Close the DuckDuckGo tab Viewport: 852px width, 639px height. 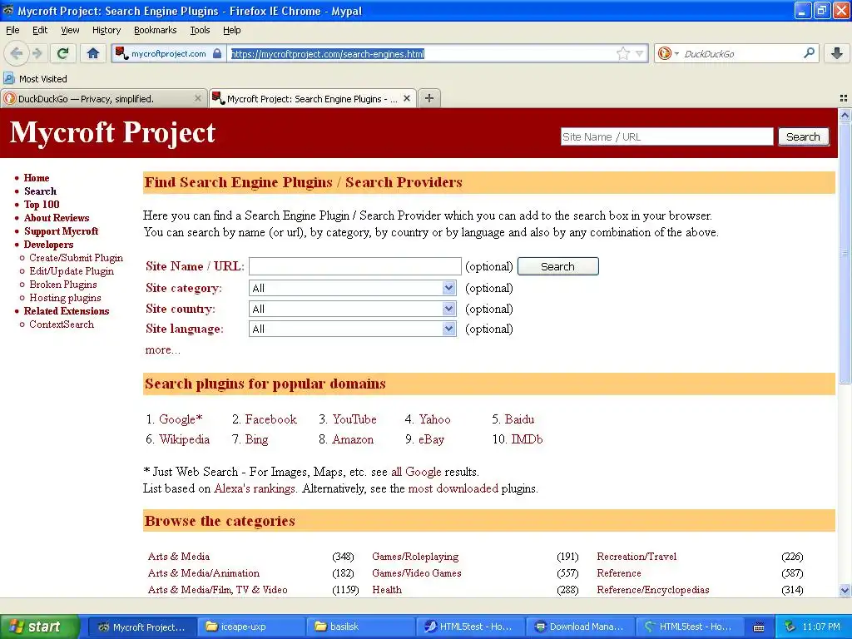pyautogui.click(x=197, y=98)
